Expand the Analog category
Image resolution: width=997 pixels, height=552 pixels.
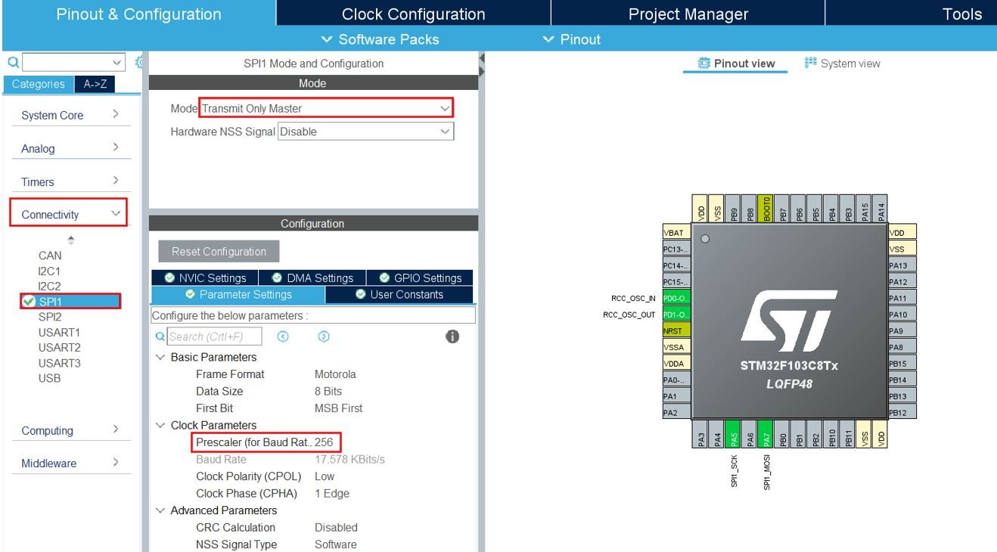click(x=70, y=148)
